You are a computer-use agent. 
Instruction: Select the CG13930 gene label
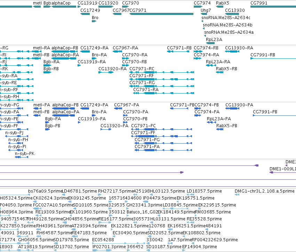[235, 10]
